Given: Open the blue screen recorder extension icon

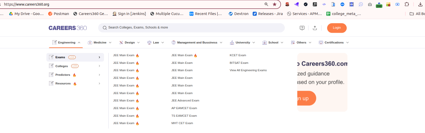Looking at the screenshot, I should (397, 4).
